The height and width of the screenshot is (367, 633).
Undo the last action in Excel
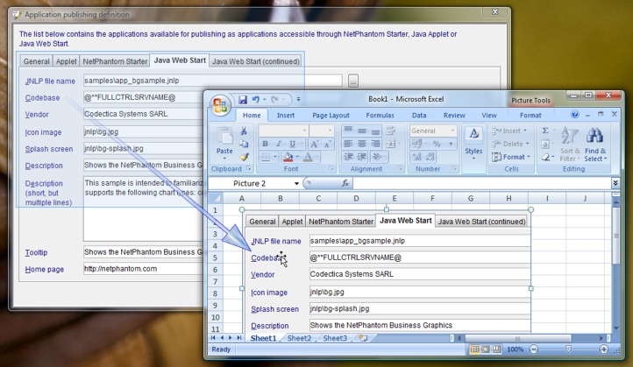click(x=255, y=99)
